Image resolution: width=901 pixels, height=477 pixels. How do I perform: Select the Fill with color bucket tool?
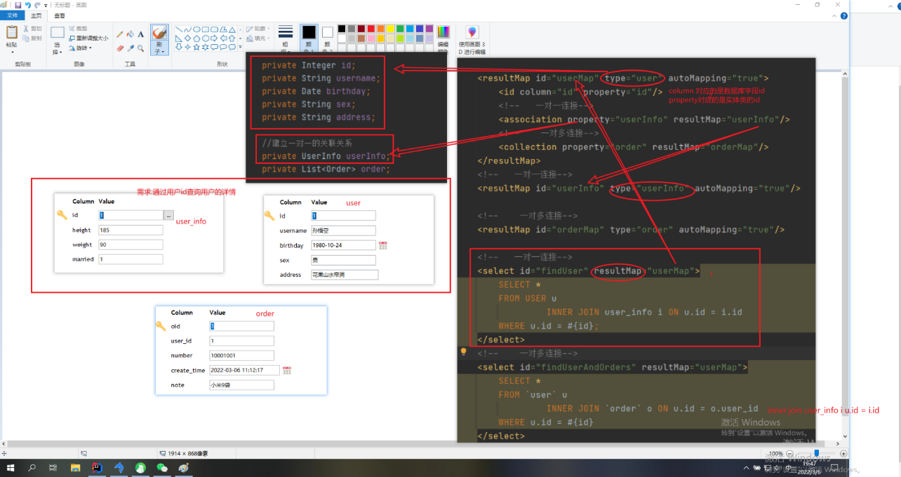(131, 34)
